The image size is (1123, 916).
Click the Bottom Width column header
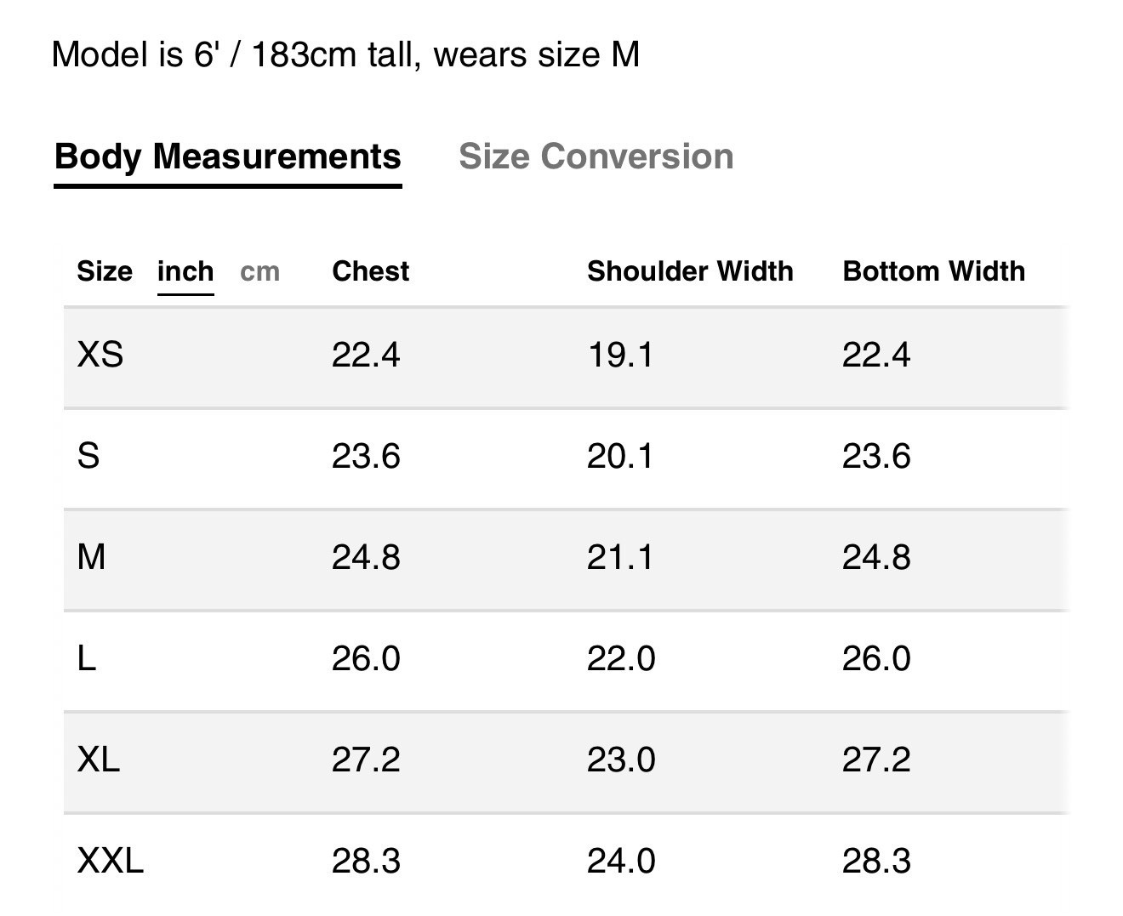933,271
